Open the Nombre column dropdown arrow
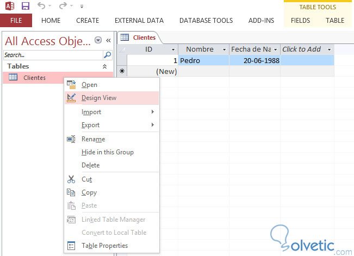Screen dimensions: 354x256 pos(224,49)
